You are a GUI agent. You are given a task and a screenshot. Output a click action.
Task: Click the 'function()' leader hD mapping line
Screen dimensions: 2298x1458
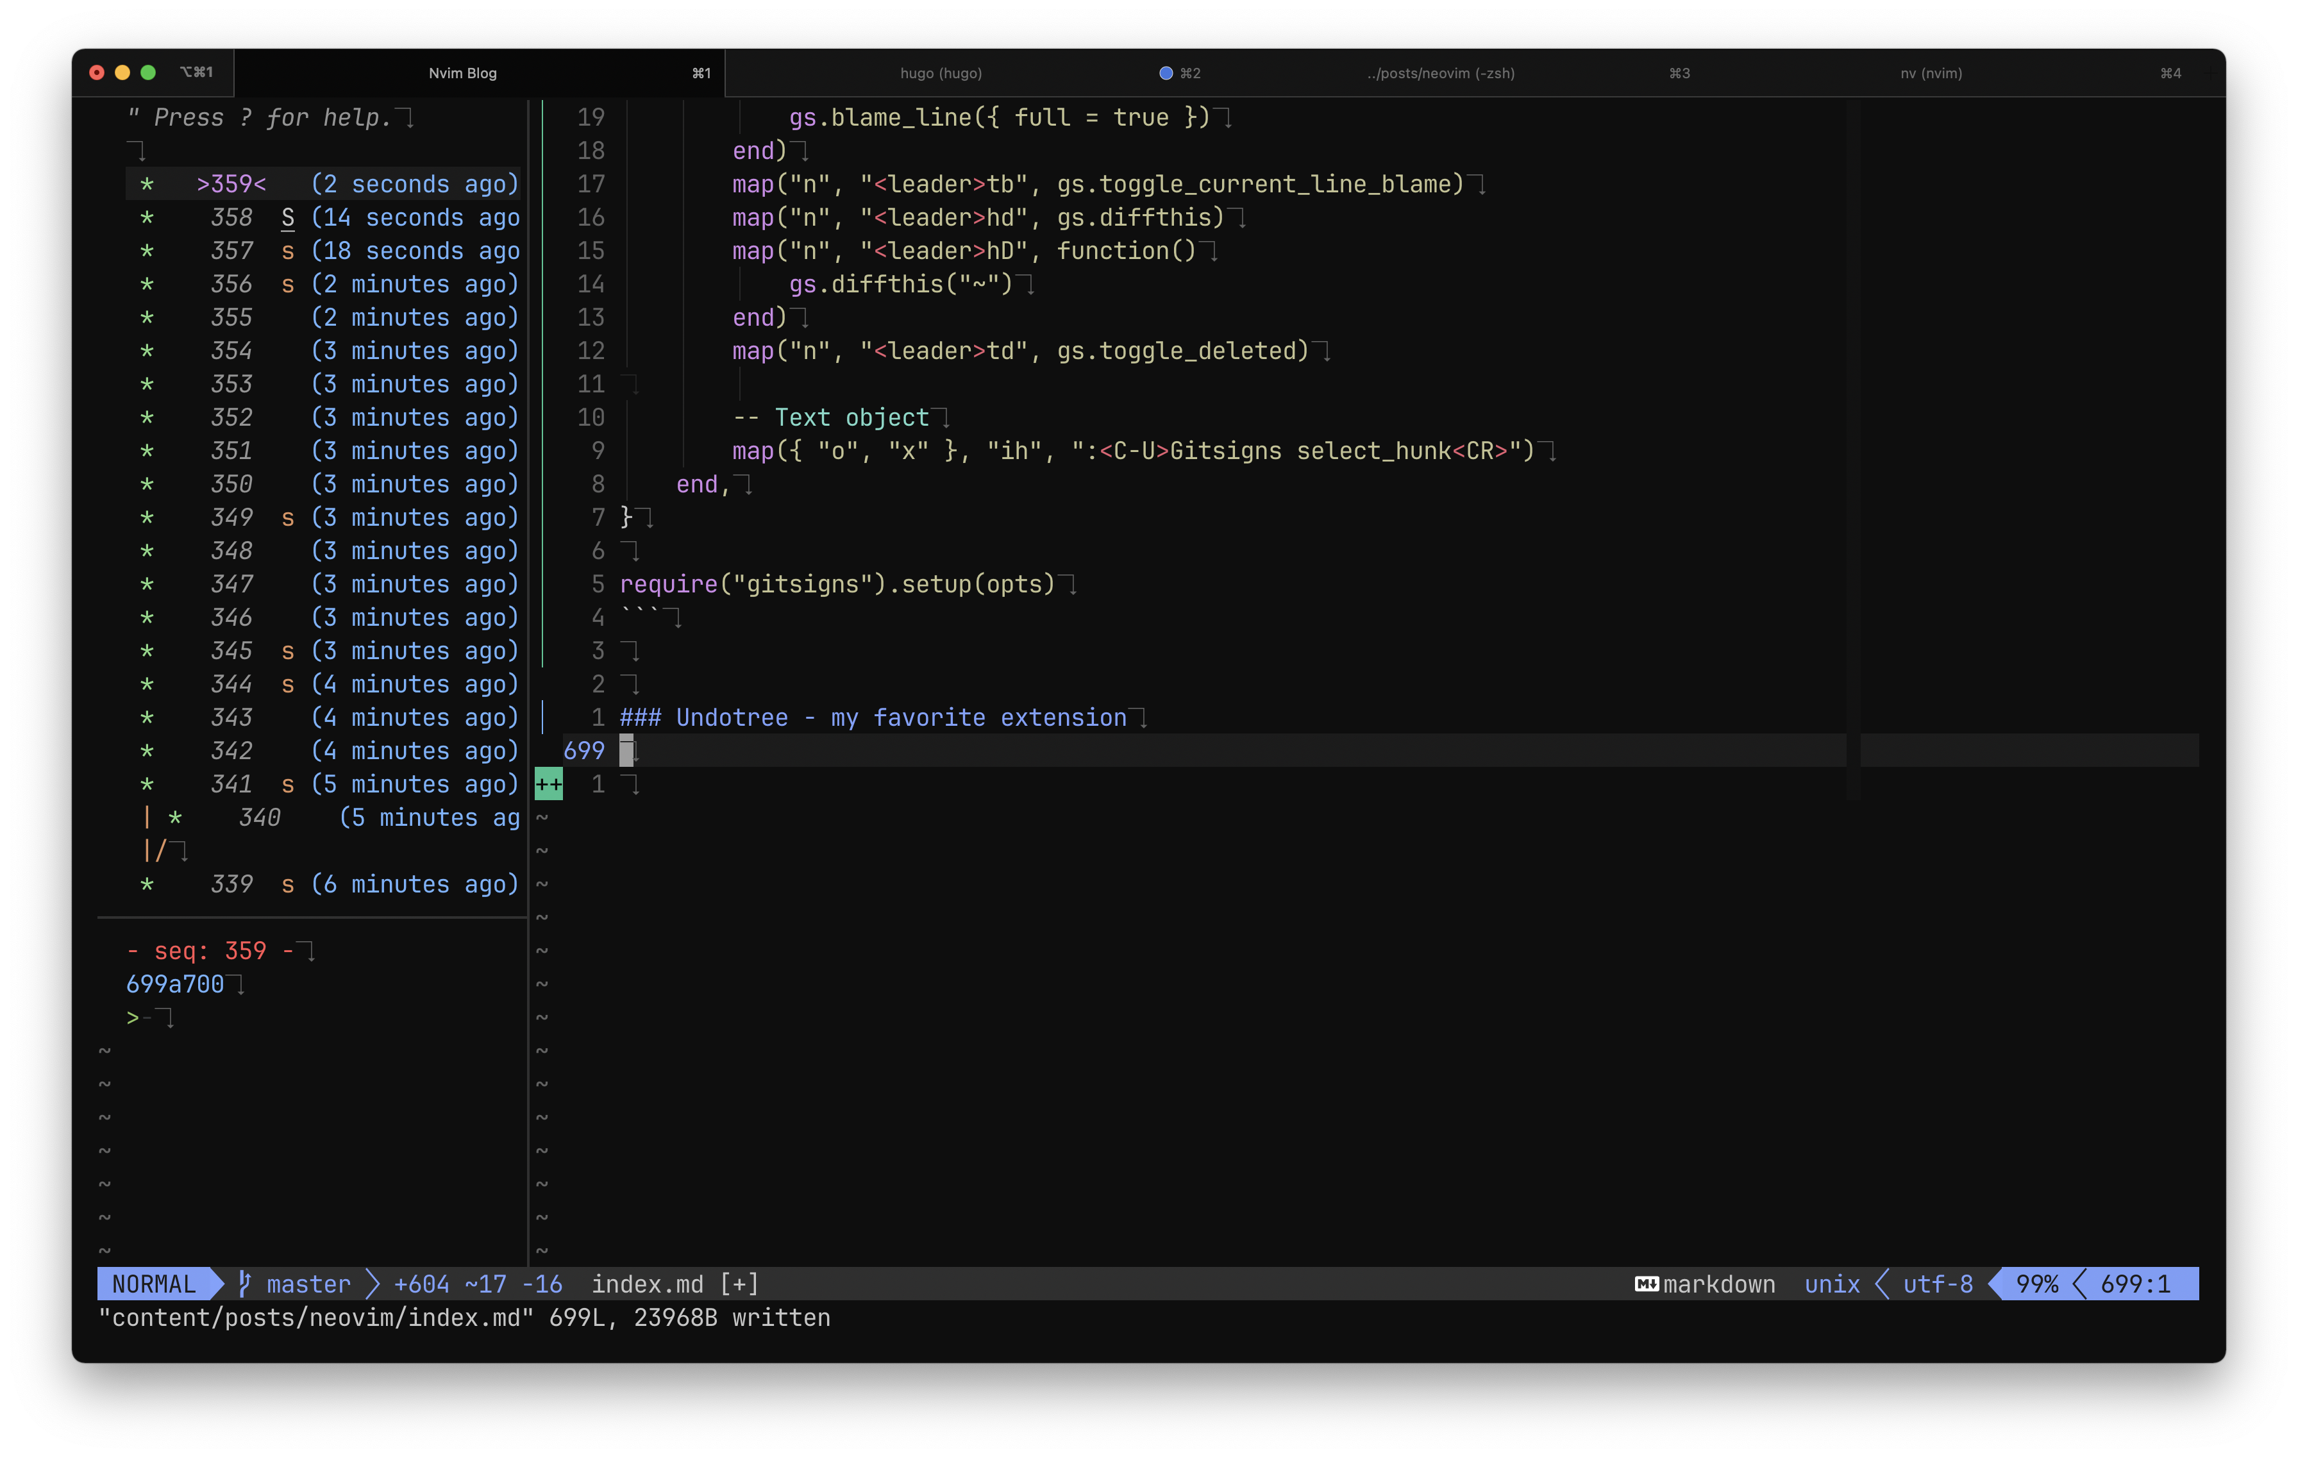click(964, 251)
